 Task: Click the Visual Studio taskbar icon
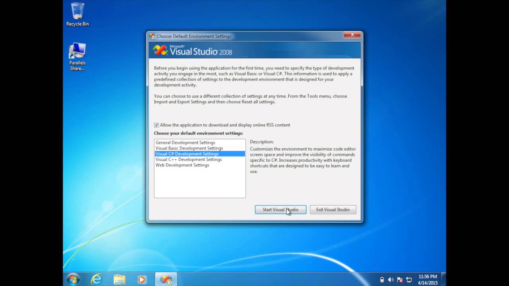165,279
